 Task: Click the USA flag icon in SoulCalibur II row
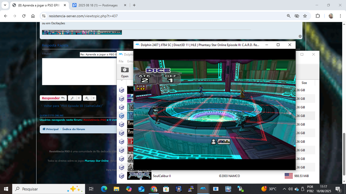(289, 176)
